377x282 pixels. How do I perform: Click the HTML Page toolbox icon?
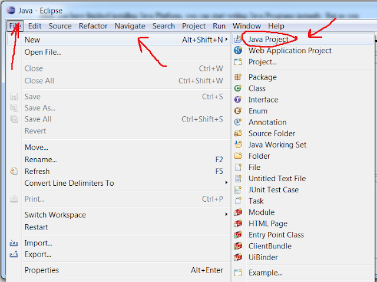238,224
